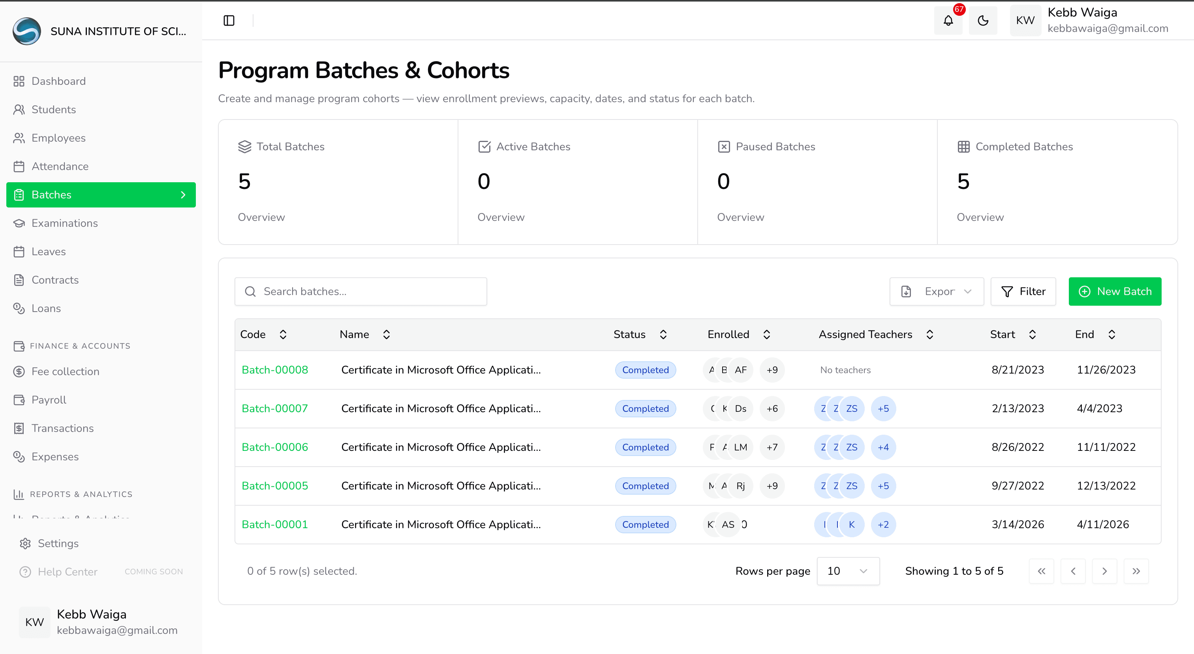Open Settings from the sidebar
Image resolution: width=1194 pixels, height=654 pixels.
pos(59,543)
